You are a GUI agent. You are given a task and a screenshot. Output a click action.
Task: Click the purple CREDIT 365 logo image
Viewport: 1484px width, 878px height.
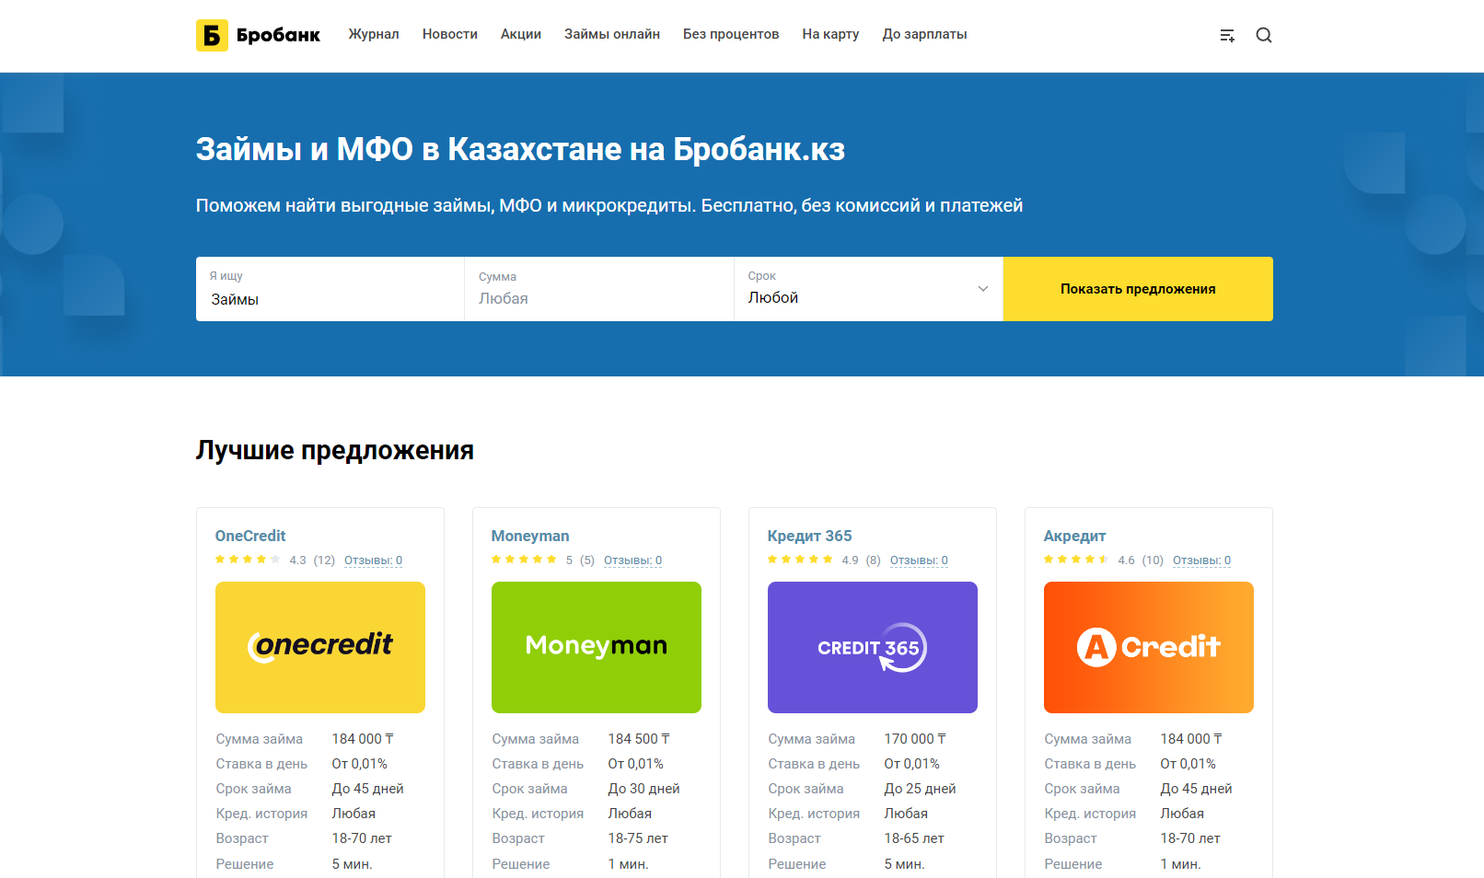pos(873,647)
